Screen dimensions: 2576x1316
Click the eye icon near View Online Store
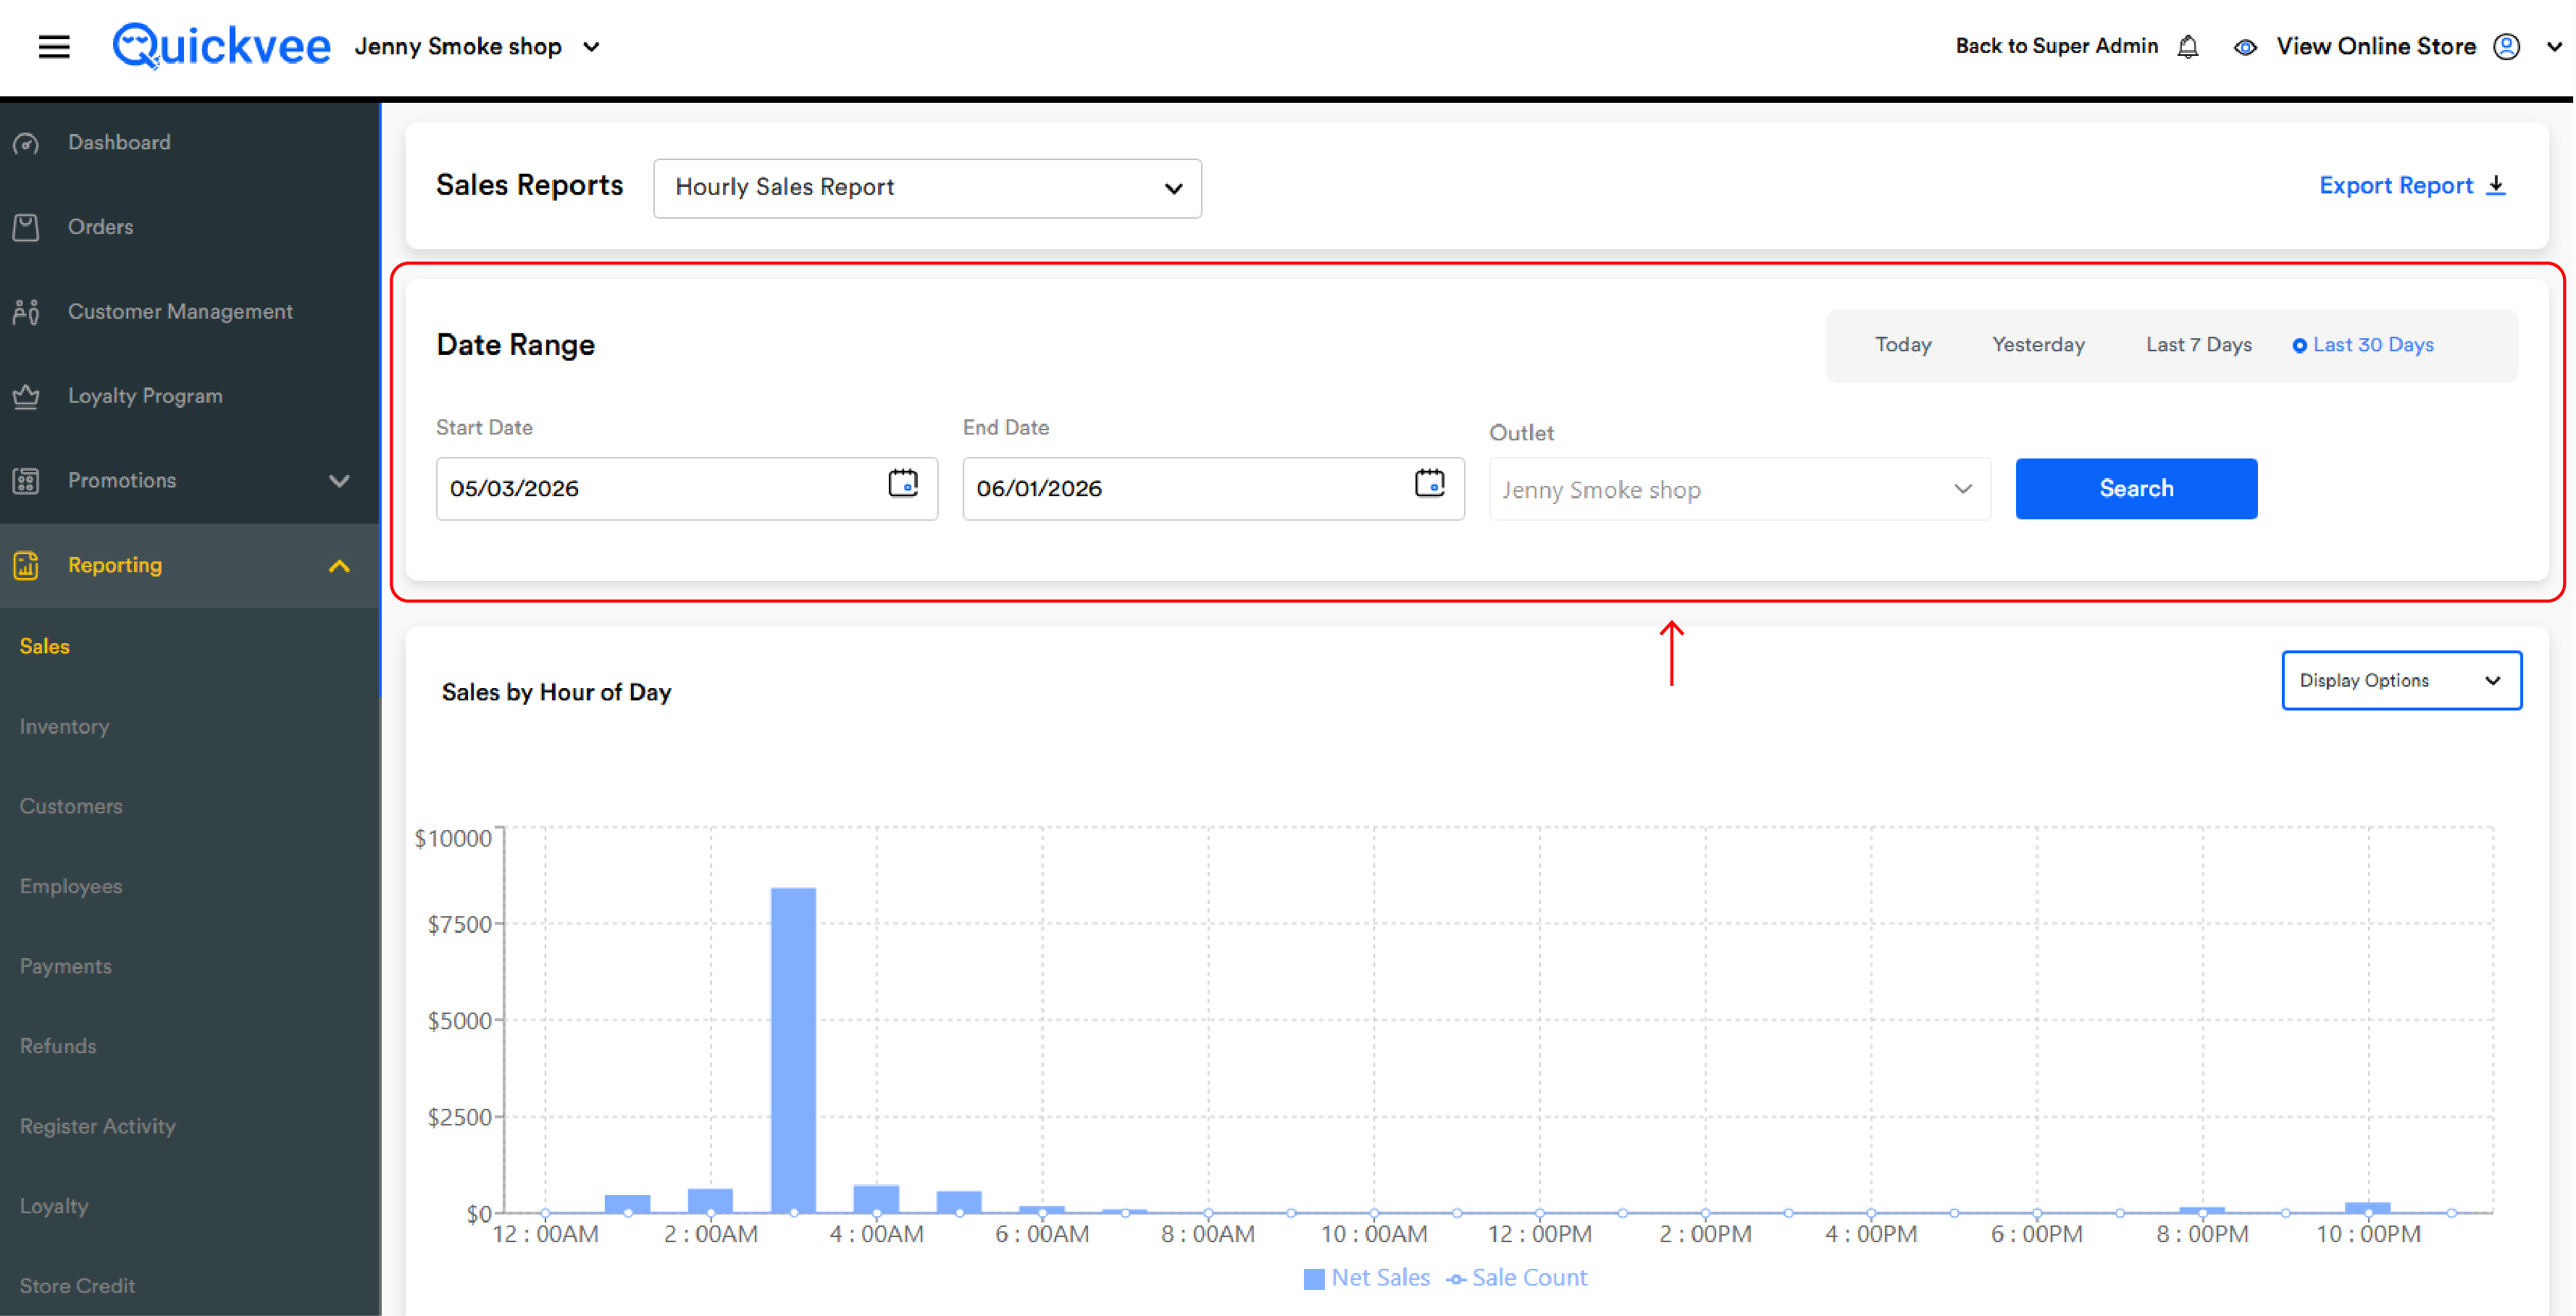2245,47
